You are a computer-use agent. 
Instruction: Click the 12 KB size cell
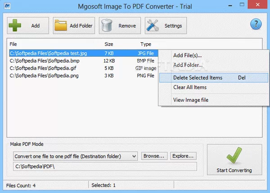[x=109, y=61]
